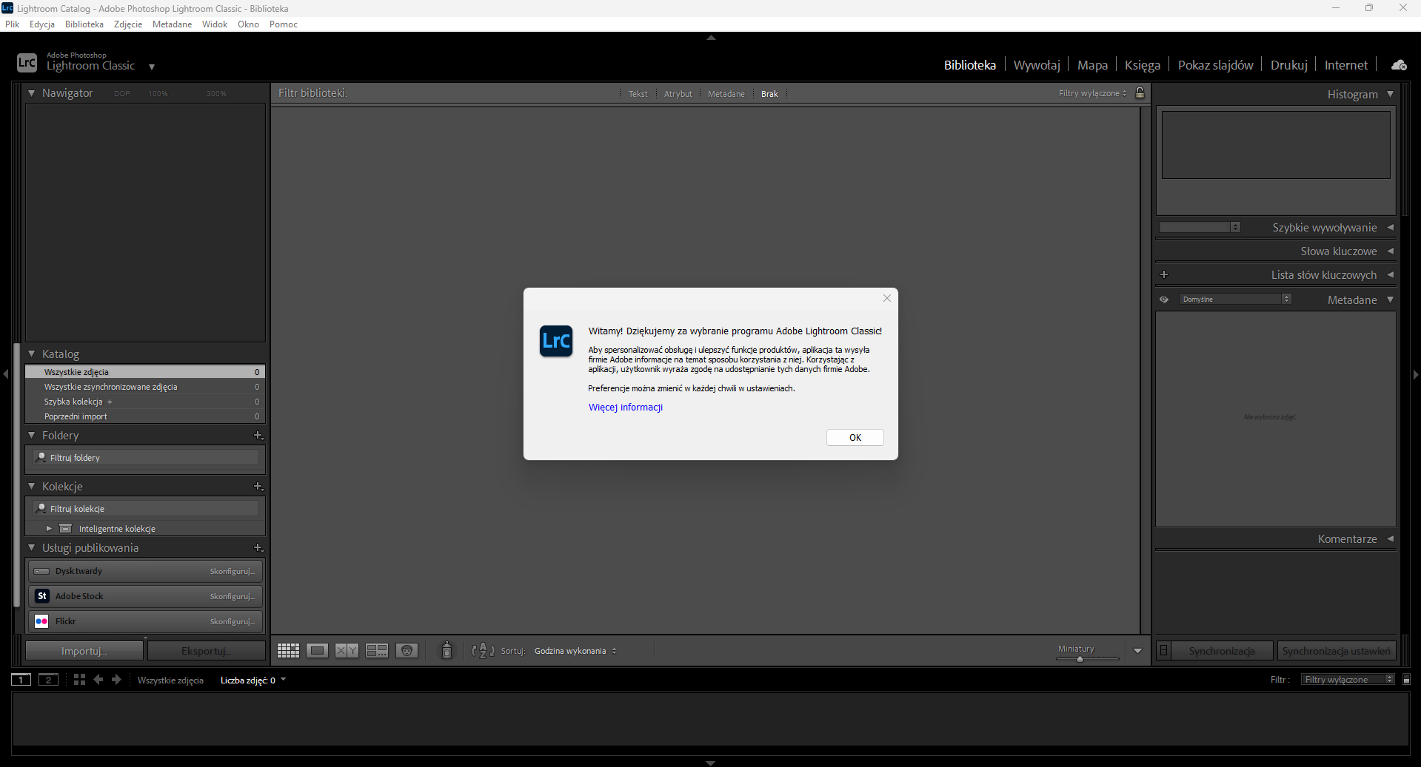
Task: Click the Filtruj kolekcje search field
Action: (x=146, y=509)
